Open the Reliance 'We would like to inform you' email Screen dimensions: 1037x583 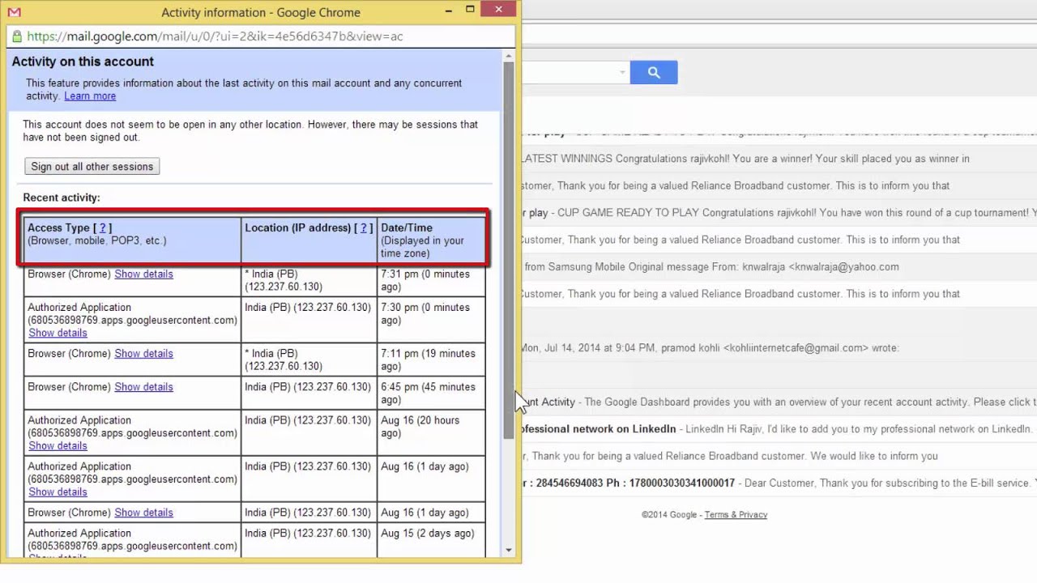tap(779, 456)
